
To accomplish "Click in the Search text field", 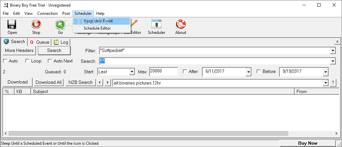I will tap(214, 61).
